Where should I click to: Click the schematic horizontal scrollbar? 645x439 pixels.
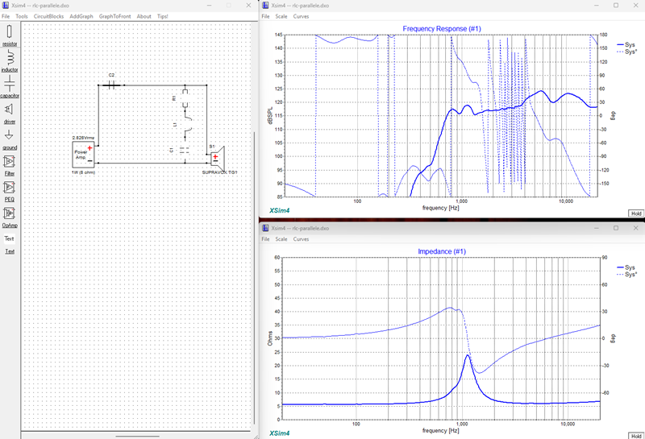pos(136,436)
